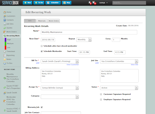Image resolution: width=155 pixels, height=114 pixels.
Task: Click the Timesheet clock icon
Action: click(x=5, y=52)
